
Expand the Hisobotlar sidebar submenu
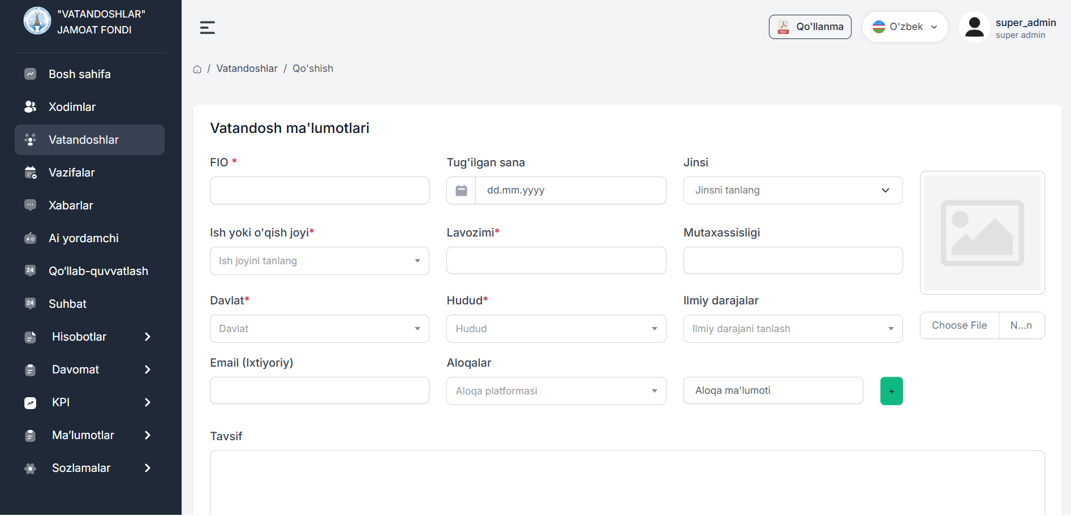[89, 337]
